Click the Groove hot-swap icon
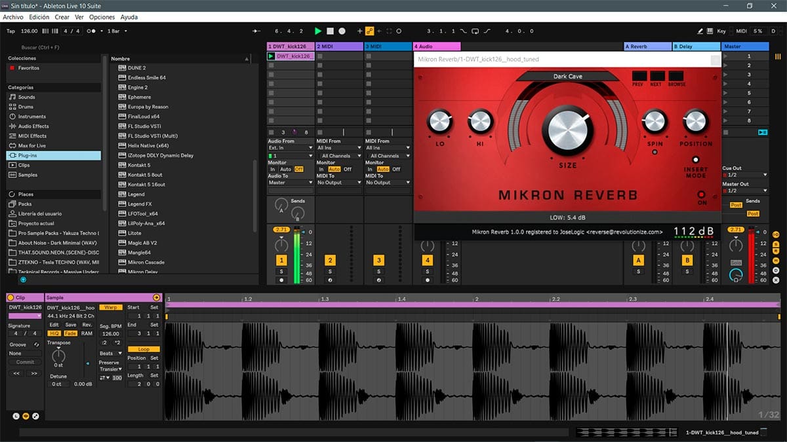Viewport: 787px width, 442px height. [x=36, y=344]
